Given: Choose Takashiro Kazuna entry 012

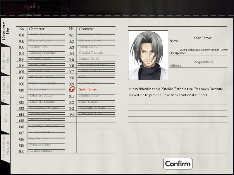Looking at the screenshot, I should (x=46, y=101).
